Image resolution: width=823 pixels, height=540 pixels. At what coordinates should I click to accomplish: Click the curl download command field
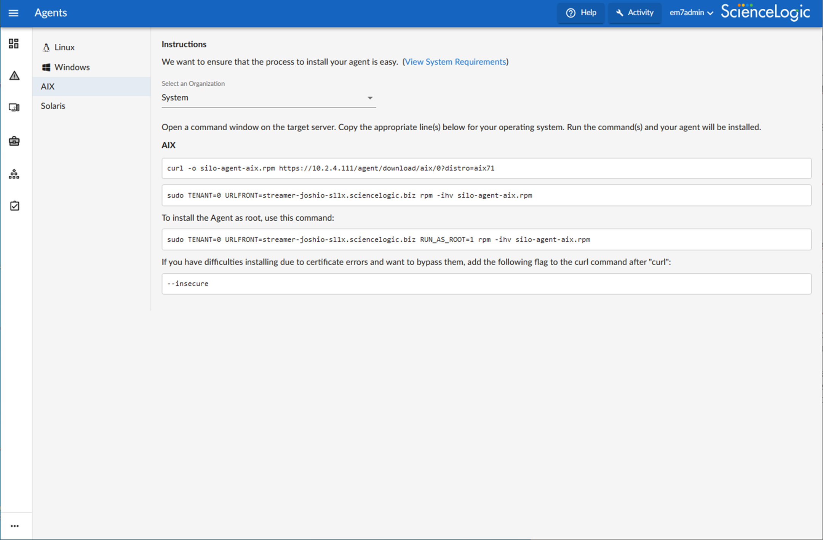(486, 168)
